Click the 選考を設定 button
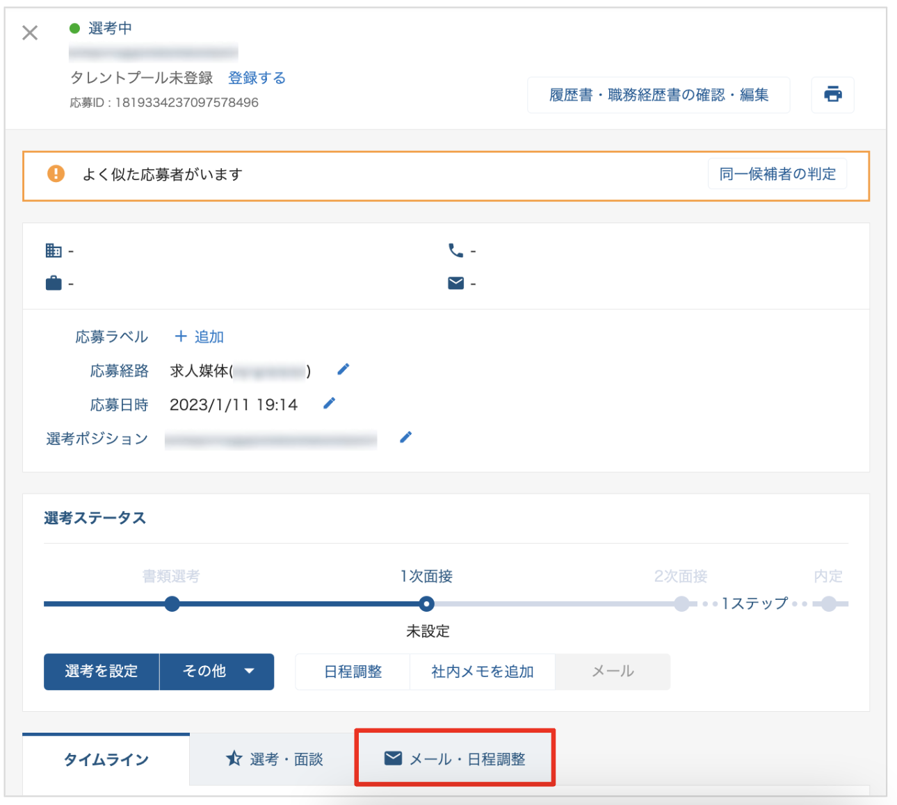 coord(102,672)
